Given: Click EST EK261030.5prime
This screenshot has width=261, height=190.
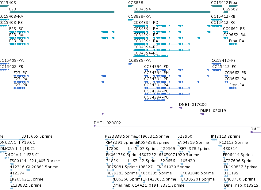Looking at the screenshot, I should pyautogui.click(x=173, y=167).
